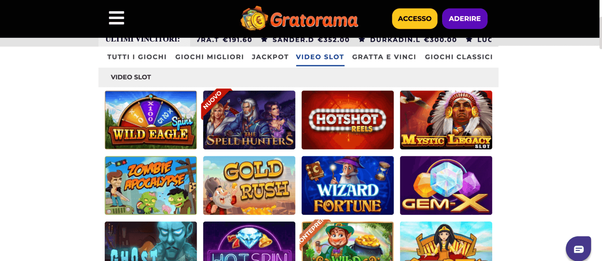This screenshot has height=261, width=602.
Task: Launch the Zombie Apocalypse game
Action: (x=151, y=186)
